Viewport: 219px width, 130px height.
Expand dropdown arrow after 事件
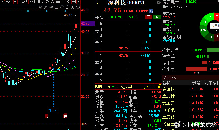coord(15,2)
